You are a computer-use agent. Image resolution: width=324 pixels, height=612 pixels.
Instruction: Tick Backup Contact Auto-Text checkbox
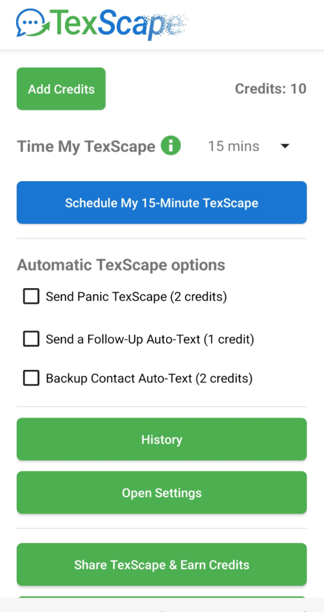[31, 378]
